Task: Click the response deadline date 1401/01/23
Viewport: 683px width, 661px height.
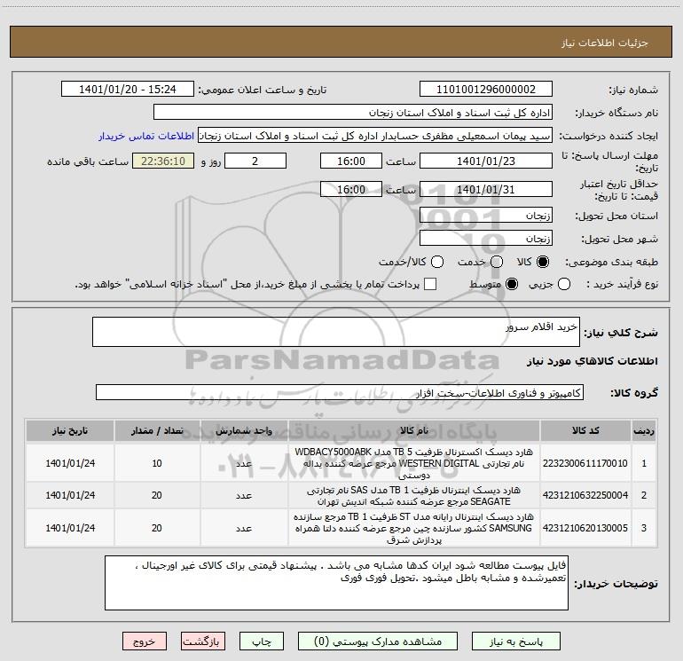Action: (486, 161)
